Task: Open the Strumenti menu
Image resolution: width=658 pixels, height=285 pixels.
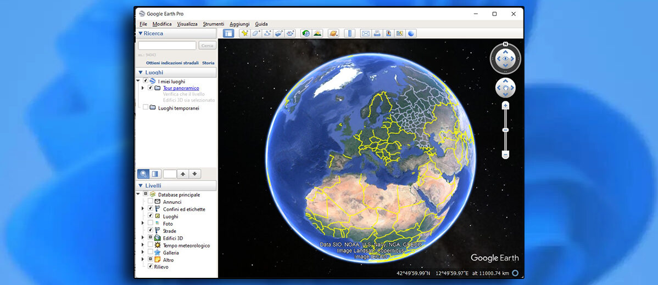Action: click(213, 24)
